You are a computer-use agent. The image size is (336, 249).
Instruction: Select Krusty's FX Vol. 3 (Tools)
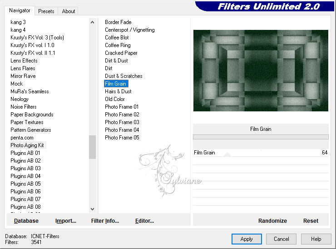pyautogui.click(x=37, y=38)
